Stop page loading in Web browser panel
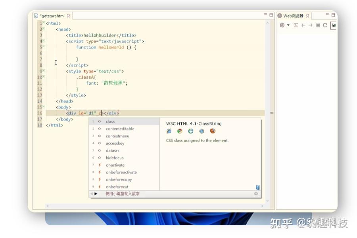 [318, 25]
